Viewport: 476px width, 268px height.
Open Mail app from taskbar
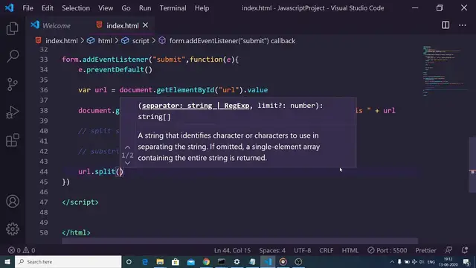190,261
